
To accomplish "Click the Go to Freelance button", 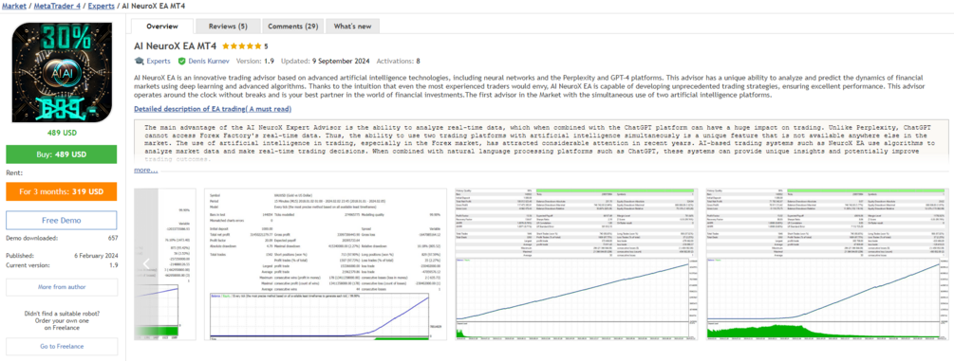I will click(62, 347).
